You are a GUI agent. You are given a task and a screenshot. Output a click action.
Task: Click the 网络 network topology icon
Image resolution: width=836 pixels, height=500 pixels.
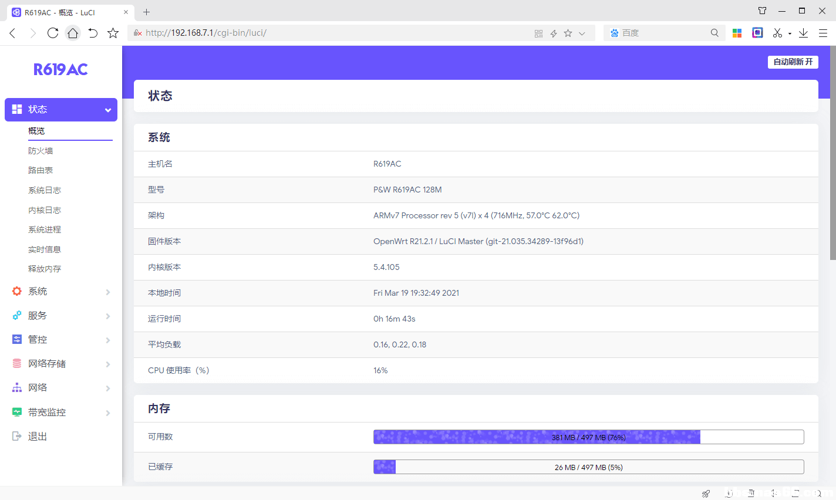[17, 387]
